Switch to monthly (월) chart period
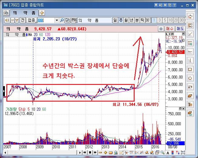198x158 pixels. coord(126,20)
